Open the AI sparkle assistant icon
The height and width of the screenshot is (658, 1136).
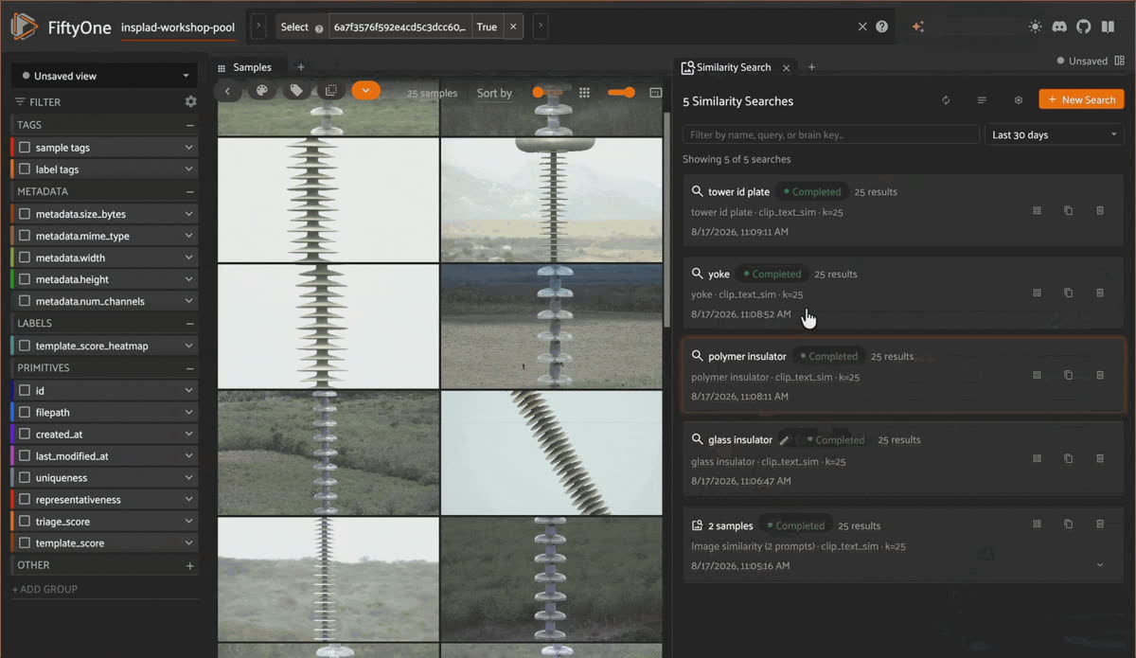pyautogui.click(x=917, y=27)
